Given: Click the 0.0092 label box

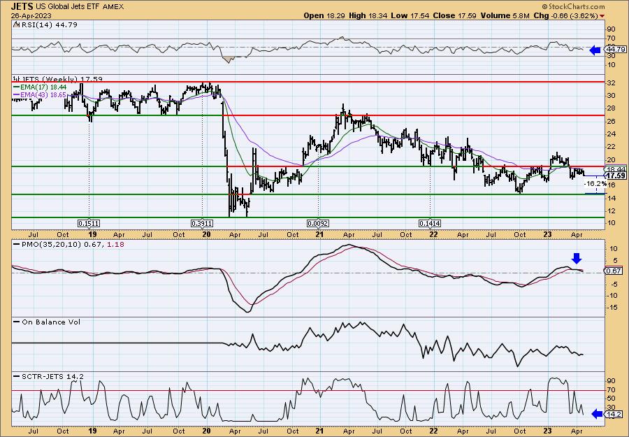Looking at the screenshot, I should click(318, 223).
